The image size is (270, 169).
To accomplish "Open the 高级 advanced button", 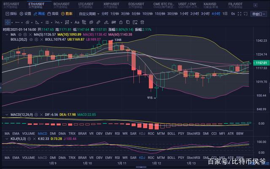I will pyautogui.click(x=53, y=14).
